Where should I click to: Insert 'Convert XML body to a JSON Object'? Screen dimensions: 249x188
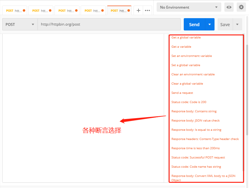point(203,178)
